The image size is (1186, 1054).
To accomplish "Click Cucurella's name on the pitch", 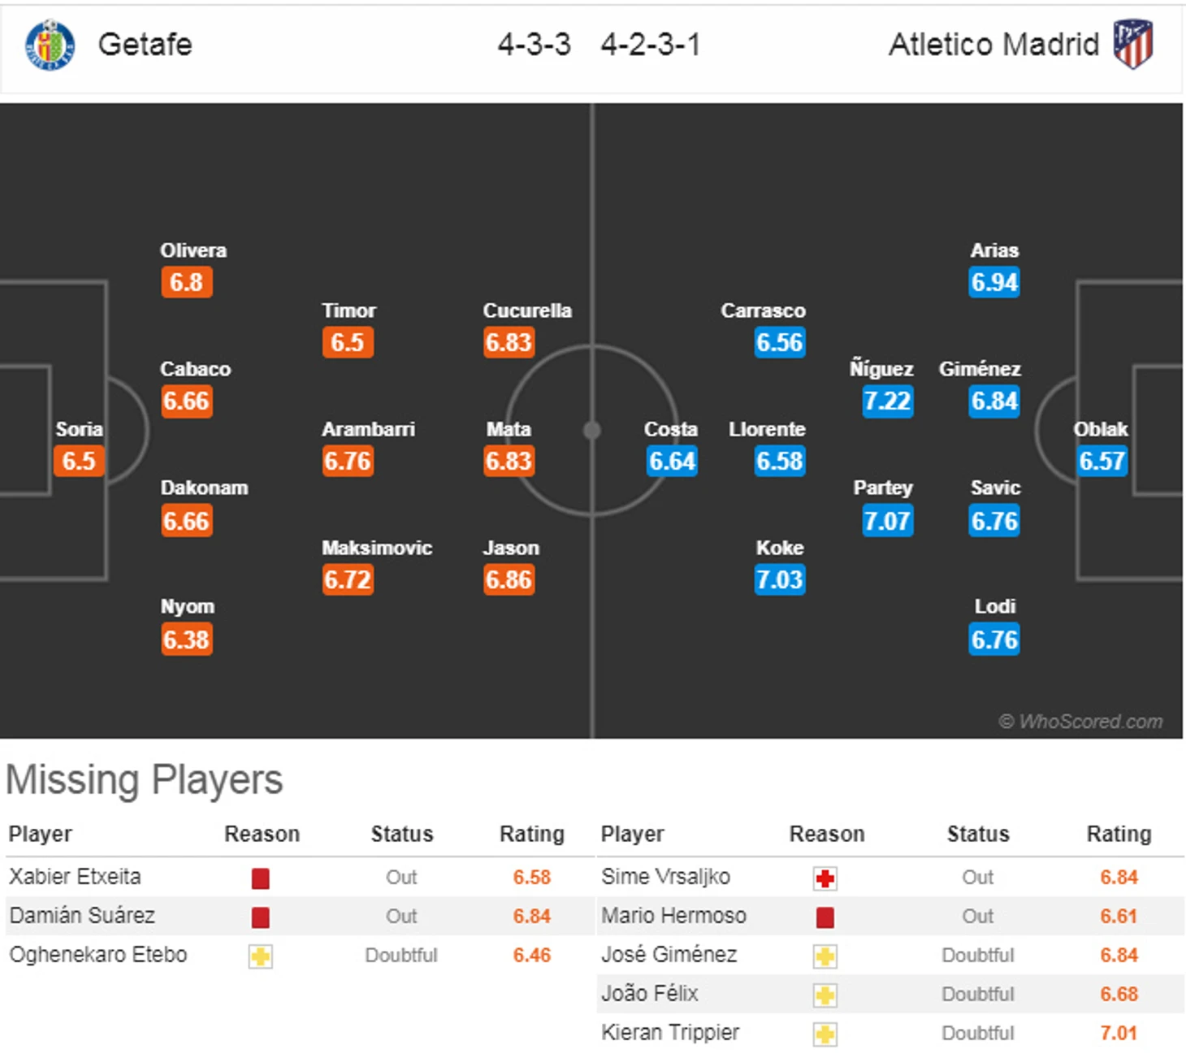I will 527,311.
